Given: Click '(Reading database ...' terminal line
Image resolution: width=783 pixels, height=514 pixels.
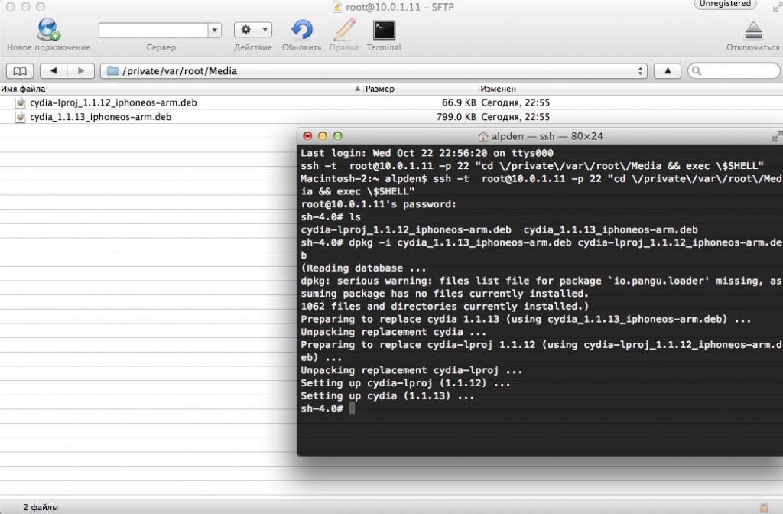Looking at the screenshot, I should tap(363, 268).
